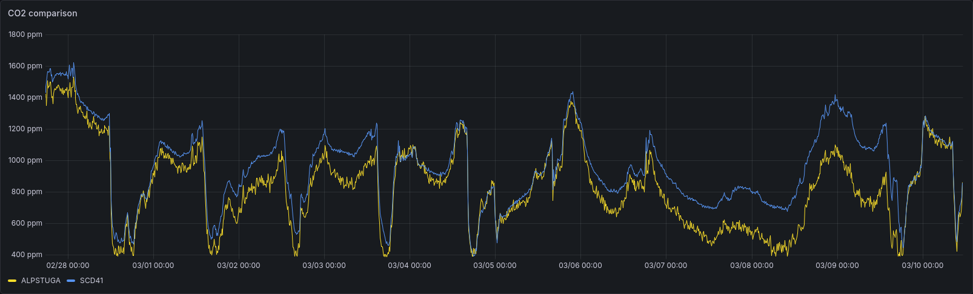Viewport: 973px width, 294px height.
Task: Select the 03/09 00:00 time axis tick
Action: click(837, 265)
